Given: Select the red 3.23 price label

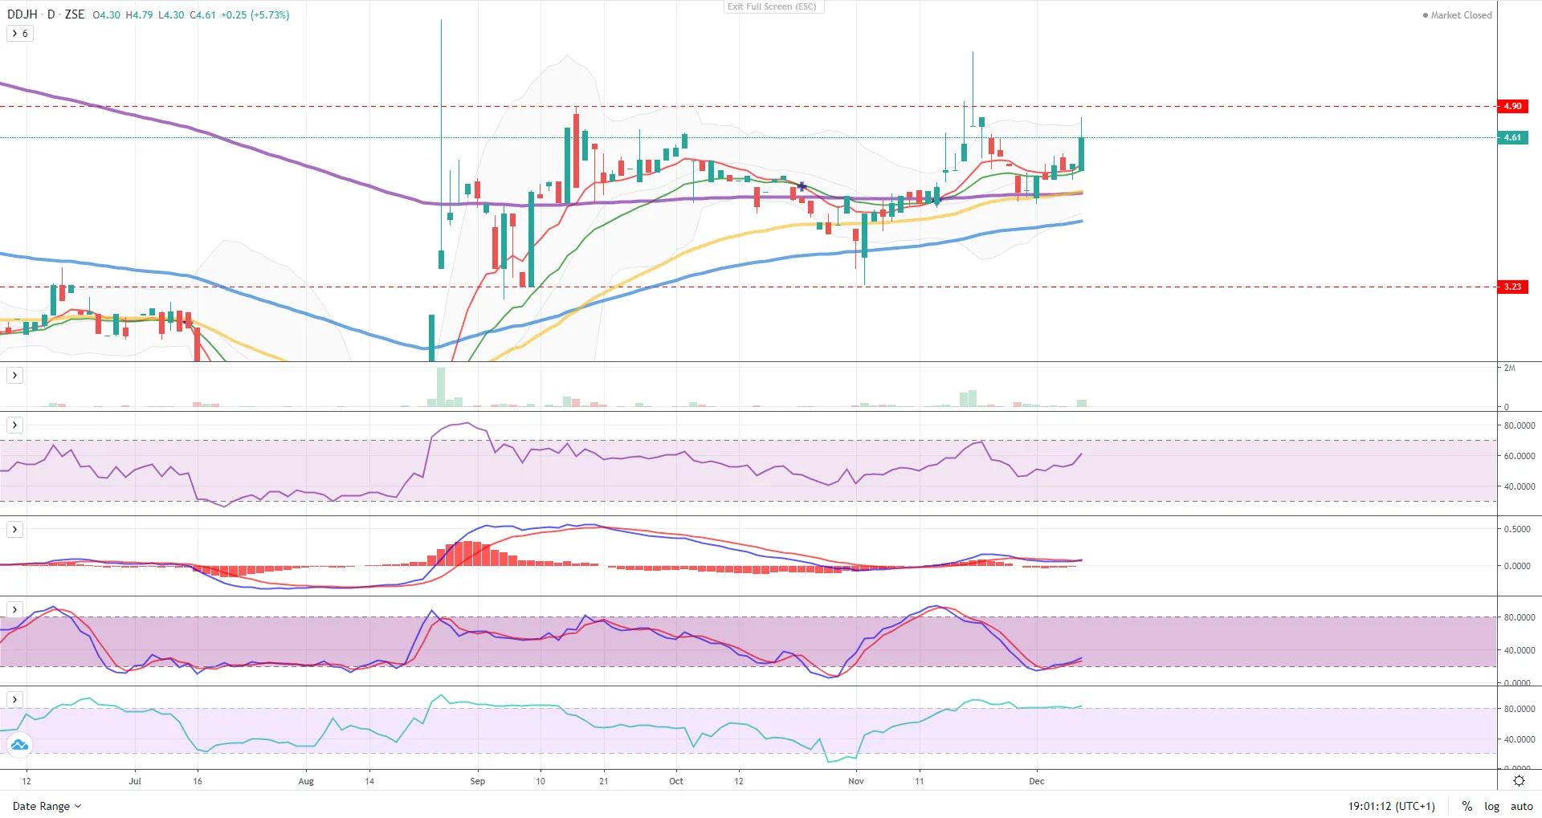Looking at the screenshot, I should pyautogui.click(x=1512, y=287).
